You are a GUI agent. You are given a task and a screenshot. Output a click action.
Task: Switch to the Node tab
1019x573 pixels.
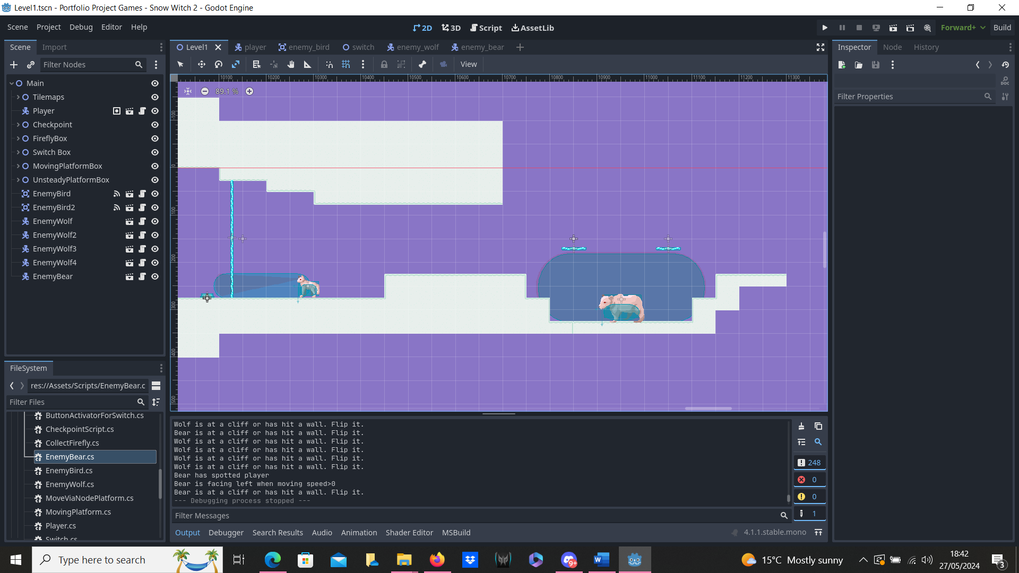click(x=892, y=47)
